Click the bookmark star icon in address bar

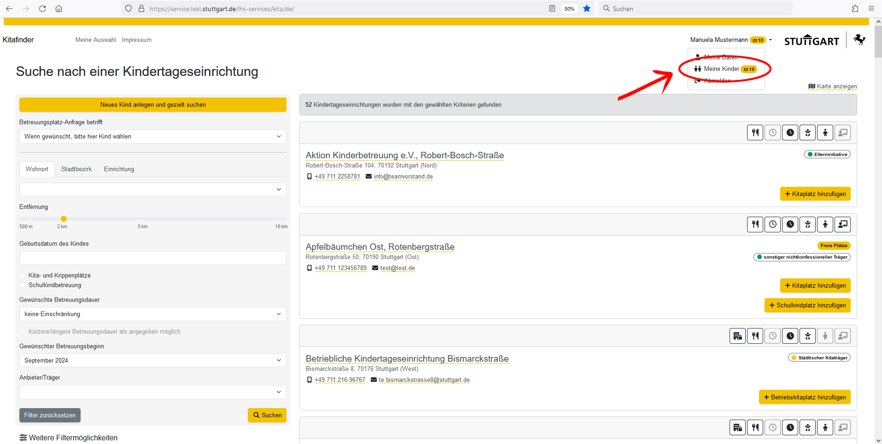pos(587,8)
